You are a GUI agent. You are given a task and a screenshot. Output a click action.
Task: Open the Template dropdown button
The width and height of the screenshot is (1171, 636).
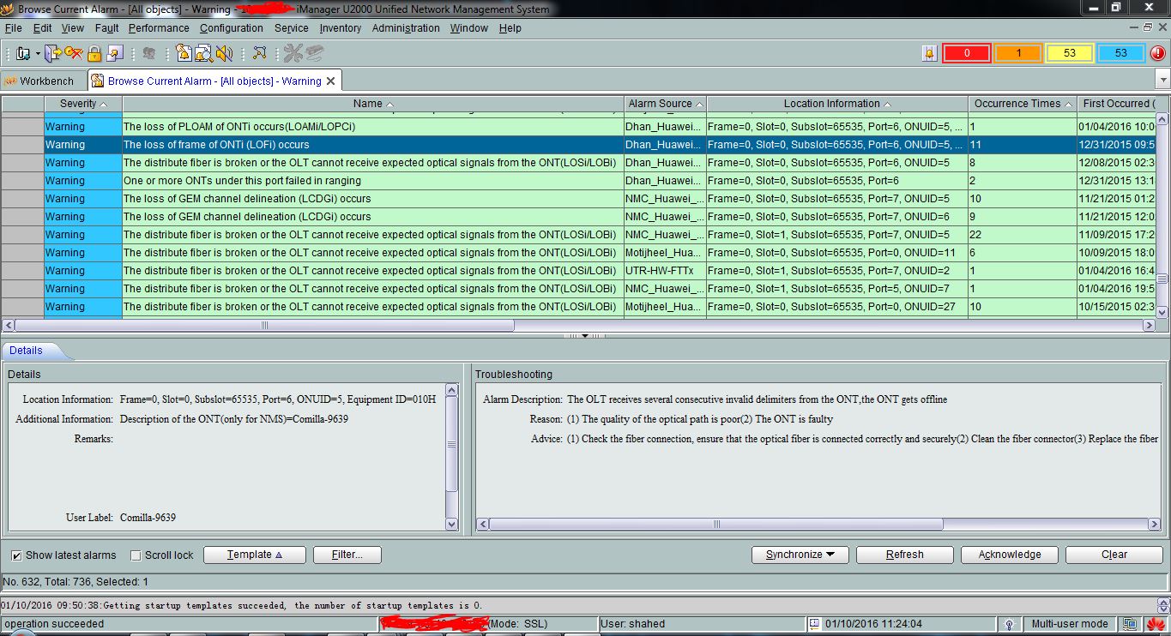pyautogui.click(x=255, y=555)
